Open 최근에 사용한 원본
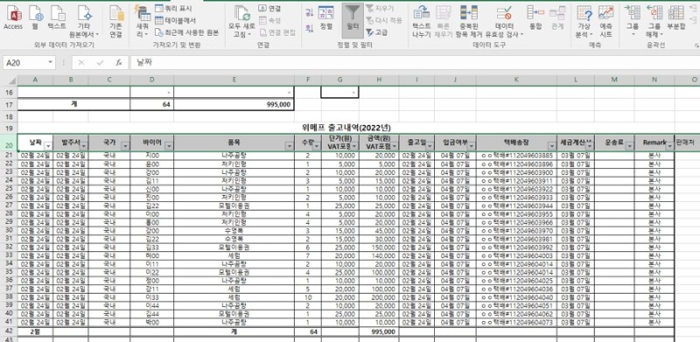The image size is (700, 342). (x=186, y=32)
